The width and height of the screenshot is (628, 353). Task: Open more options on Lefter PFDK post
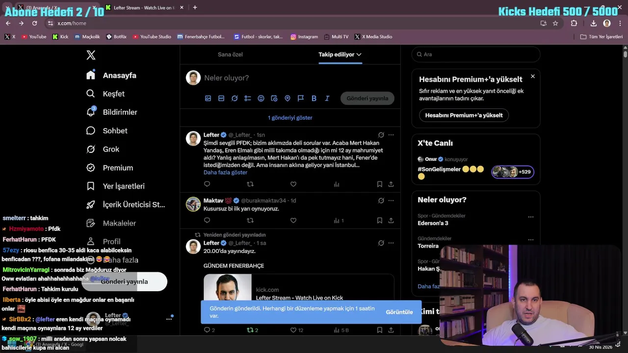391,135
